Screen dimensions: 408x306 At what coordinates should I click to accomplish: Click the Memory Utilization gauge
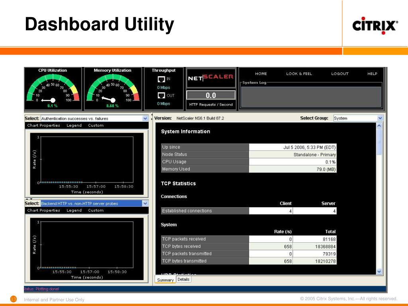click(x=113, y=89)
